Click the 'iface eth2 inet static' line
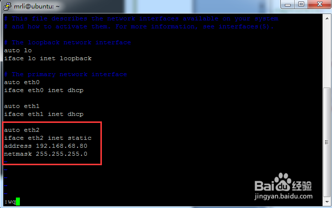 point(48,138)
